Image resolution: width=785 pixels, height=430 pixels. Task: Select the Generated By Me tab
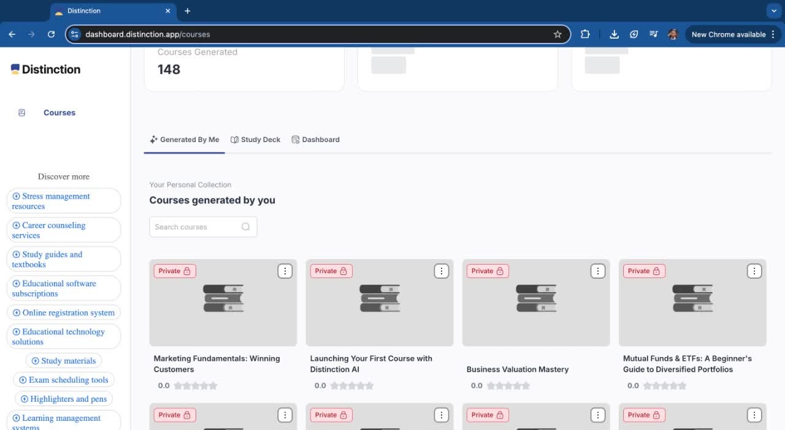coord(184,140)
